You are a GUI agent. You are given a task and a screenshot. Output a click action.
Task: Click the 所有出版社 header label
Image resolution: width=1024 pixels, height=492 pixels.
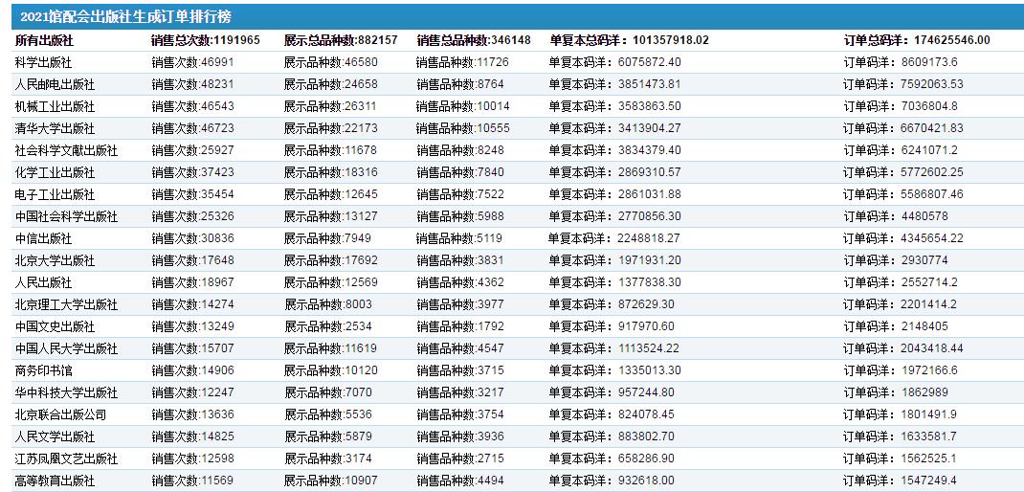click(43, 40)
